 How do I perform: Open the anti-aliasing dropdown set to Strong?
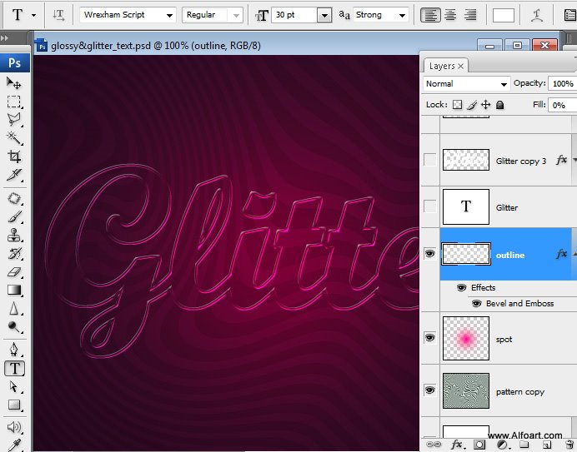(x=381, y=15)
